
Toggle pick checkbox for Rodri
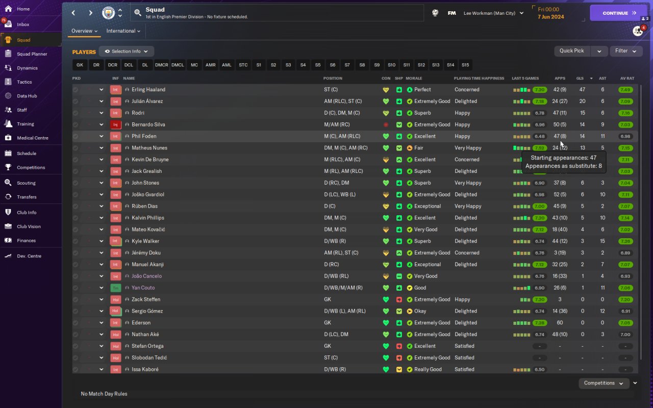click(76, 113)
